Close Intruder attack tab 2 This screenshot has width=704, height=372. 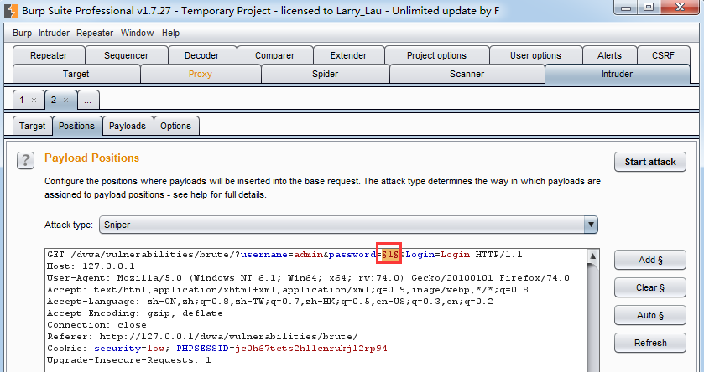click(x=65, y=100)
